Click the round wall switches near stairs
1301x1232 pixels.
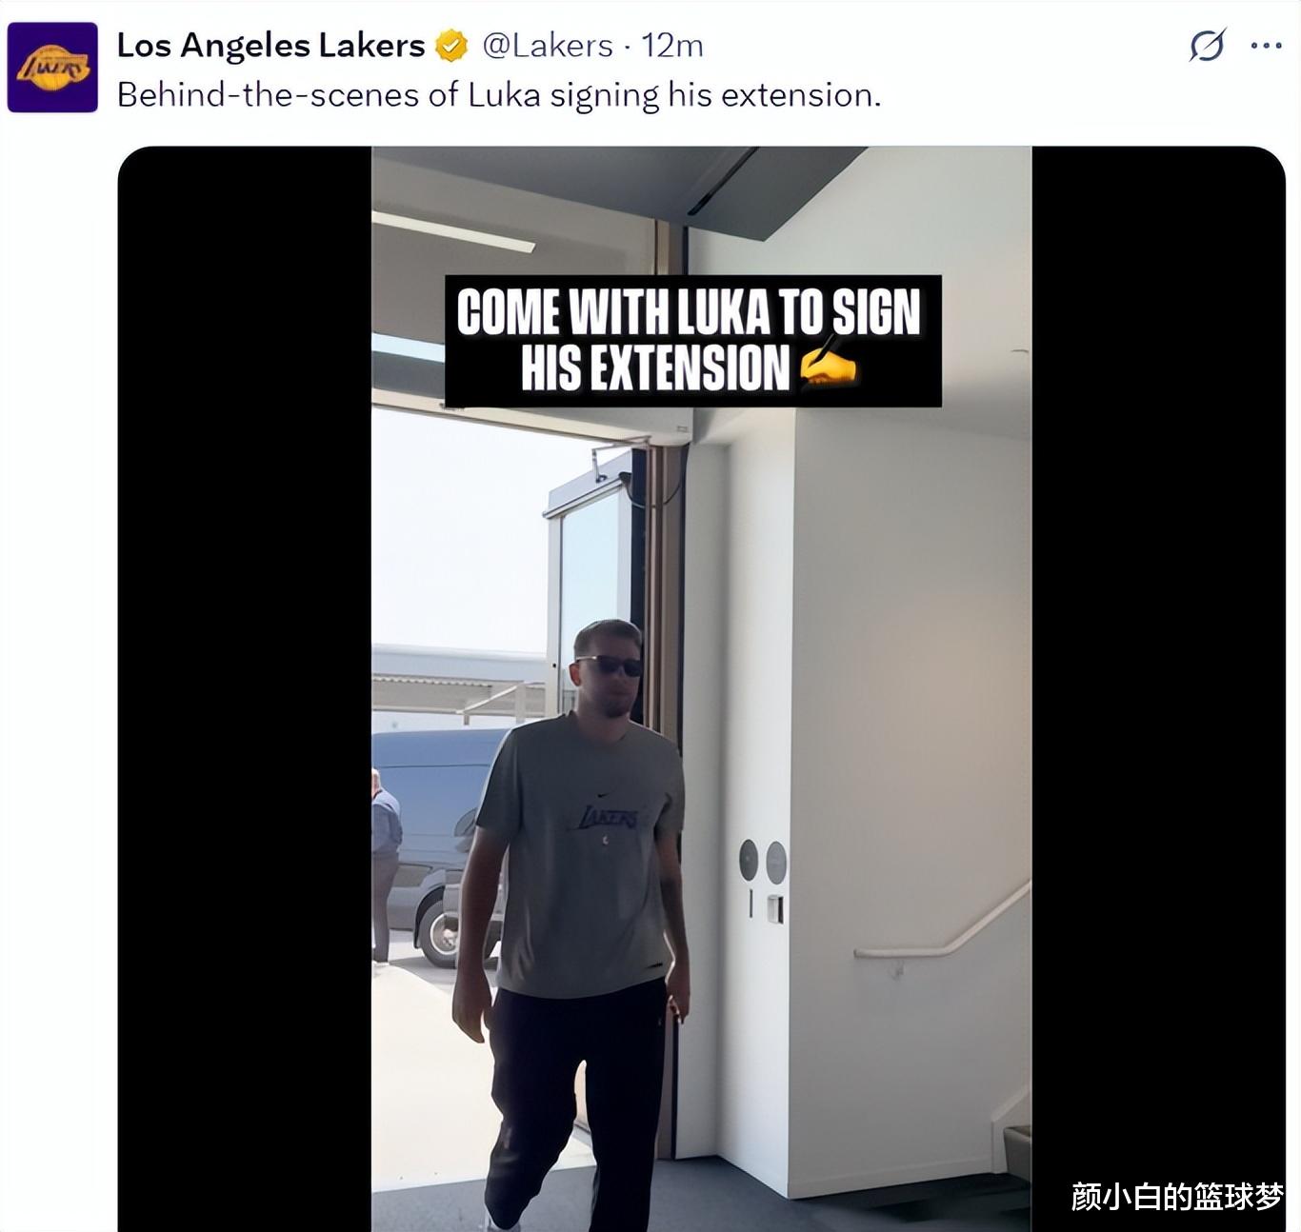point(763,862)
